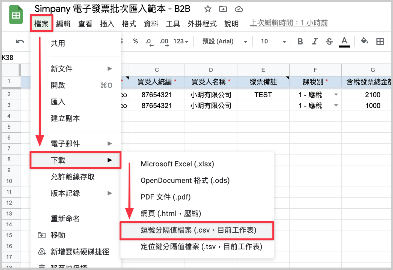Viewport: 393px width, 270px height.
Task: Open the 123 number format dropdown
Action: pos(181,41)
